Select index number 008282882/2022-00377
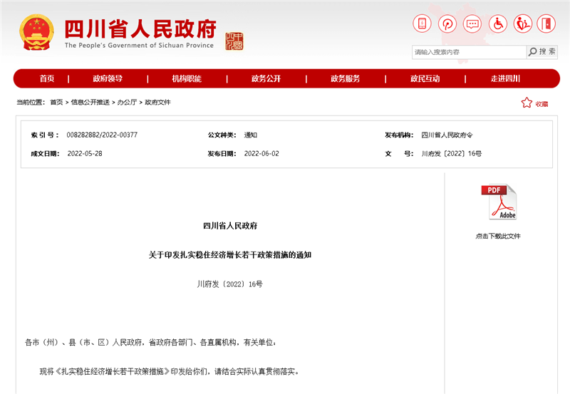 pyautogui.click(x=102, y=135)
